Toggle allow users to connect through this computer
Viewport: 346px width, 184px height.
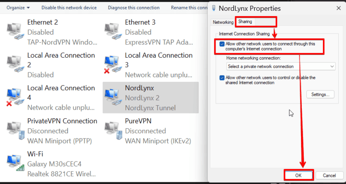tap(222, 44)
